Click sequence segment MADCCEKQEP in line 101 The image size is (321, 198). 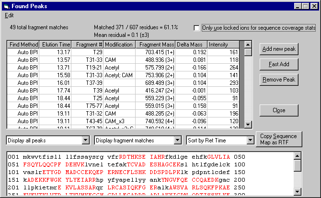coord(84,172)
